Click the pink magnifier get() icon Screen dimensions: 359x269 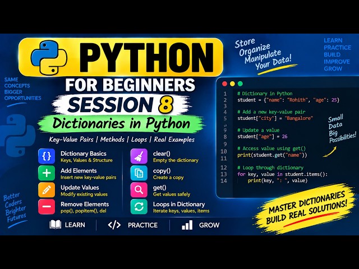click(x=139, y=190)
